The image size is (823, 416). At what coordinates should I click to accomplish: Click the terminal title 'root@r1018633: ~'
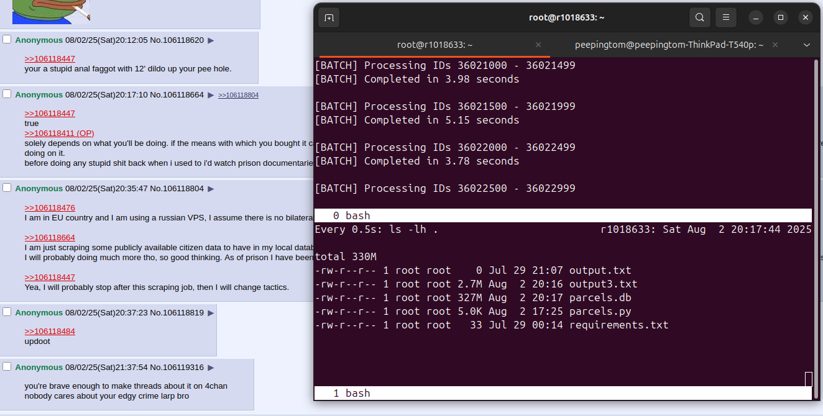tap(568, 17)
